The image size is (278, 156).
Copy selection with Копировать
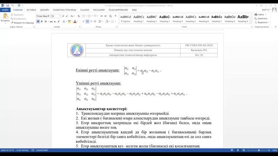(18, 19)
